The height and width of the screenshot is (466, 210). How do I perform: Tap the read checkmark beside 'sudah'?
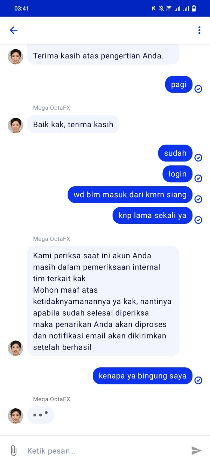point(198,158)
